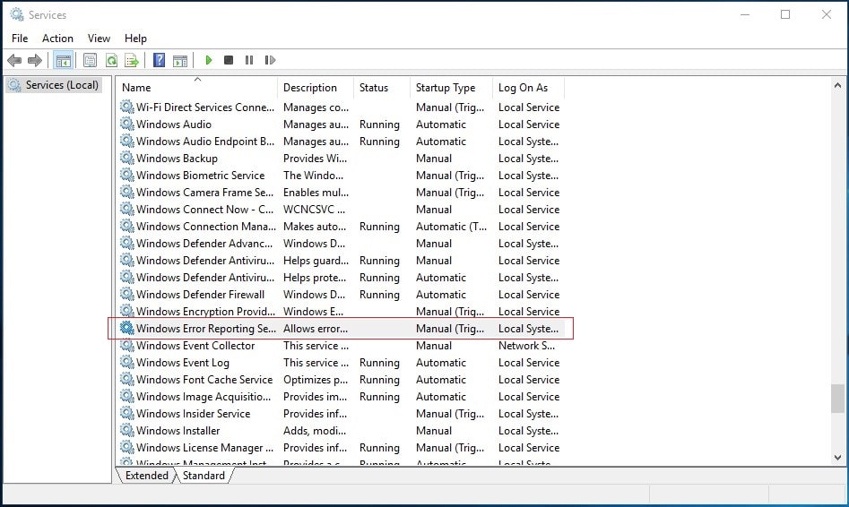Click 'Makes auto...' description cell
The width and height of the screenshot is (849, 507).
pos(314,226)
